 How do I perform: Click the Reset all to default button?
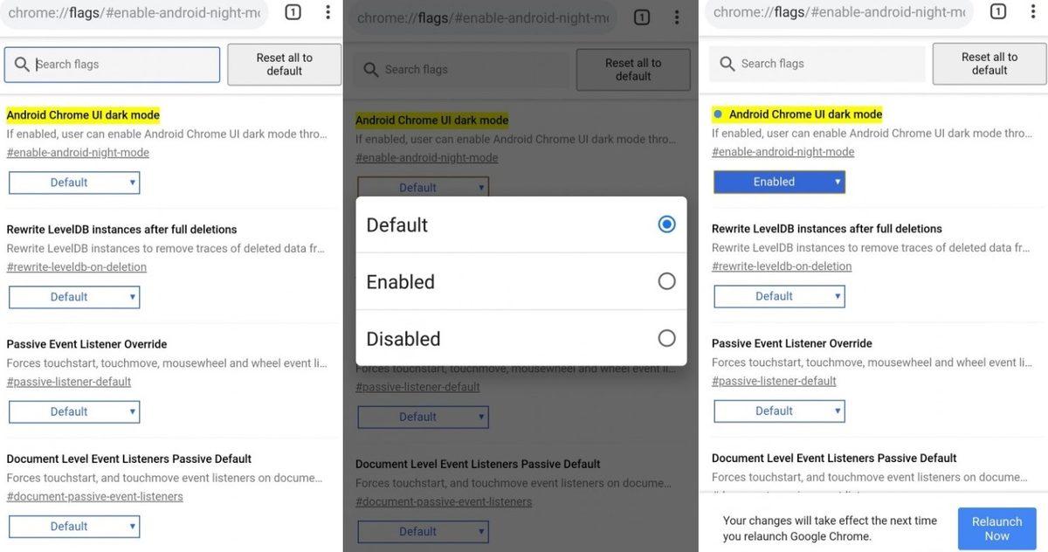[x=284, y=63]
